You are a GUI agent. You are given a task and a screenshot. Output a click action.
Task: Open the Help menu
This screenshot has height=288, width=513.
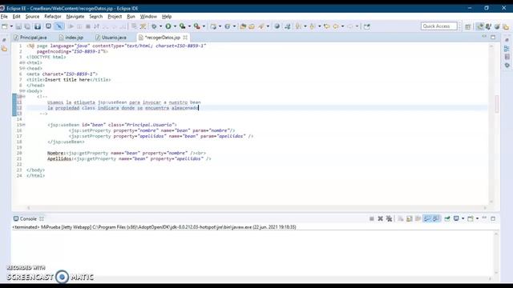click(x=167, y=16)
